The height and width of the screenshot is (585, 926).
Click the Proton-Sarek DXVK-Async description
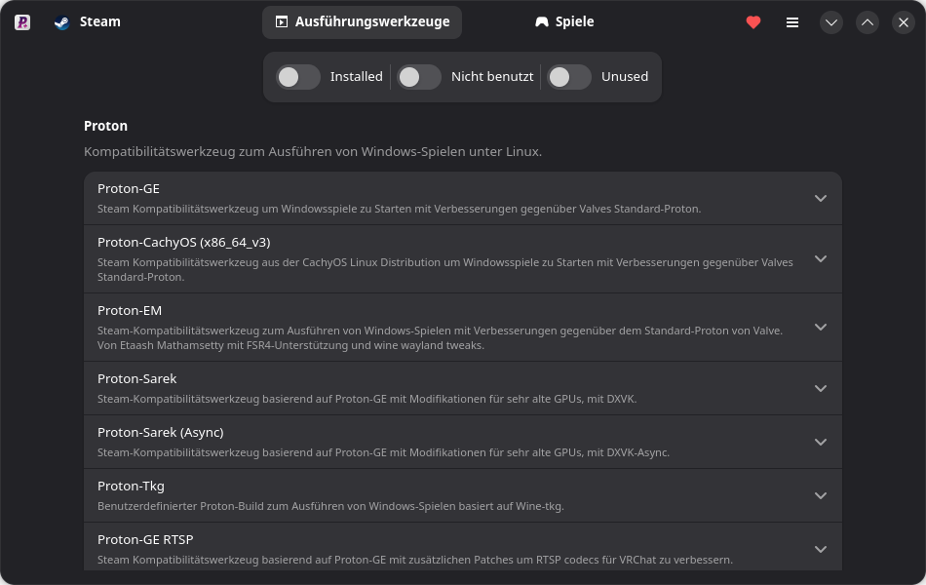coord(383,453)
